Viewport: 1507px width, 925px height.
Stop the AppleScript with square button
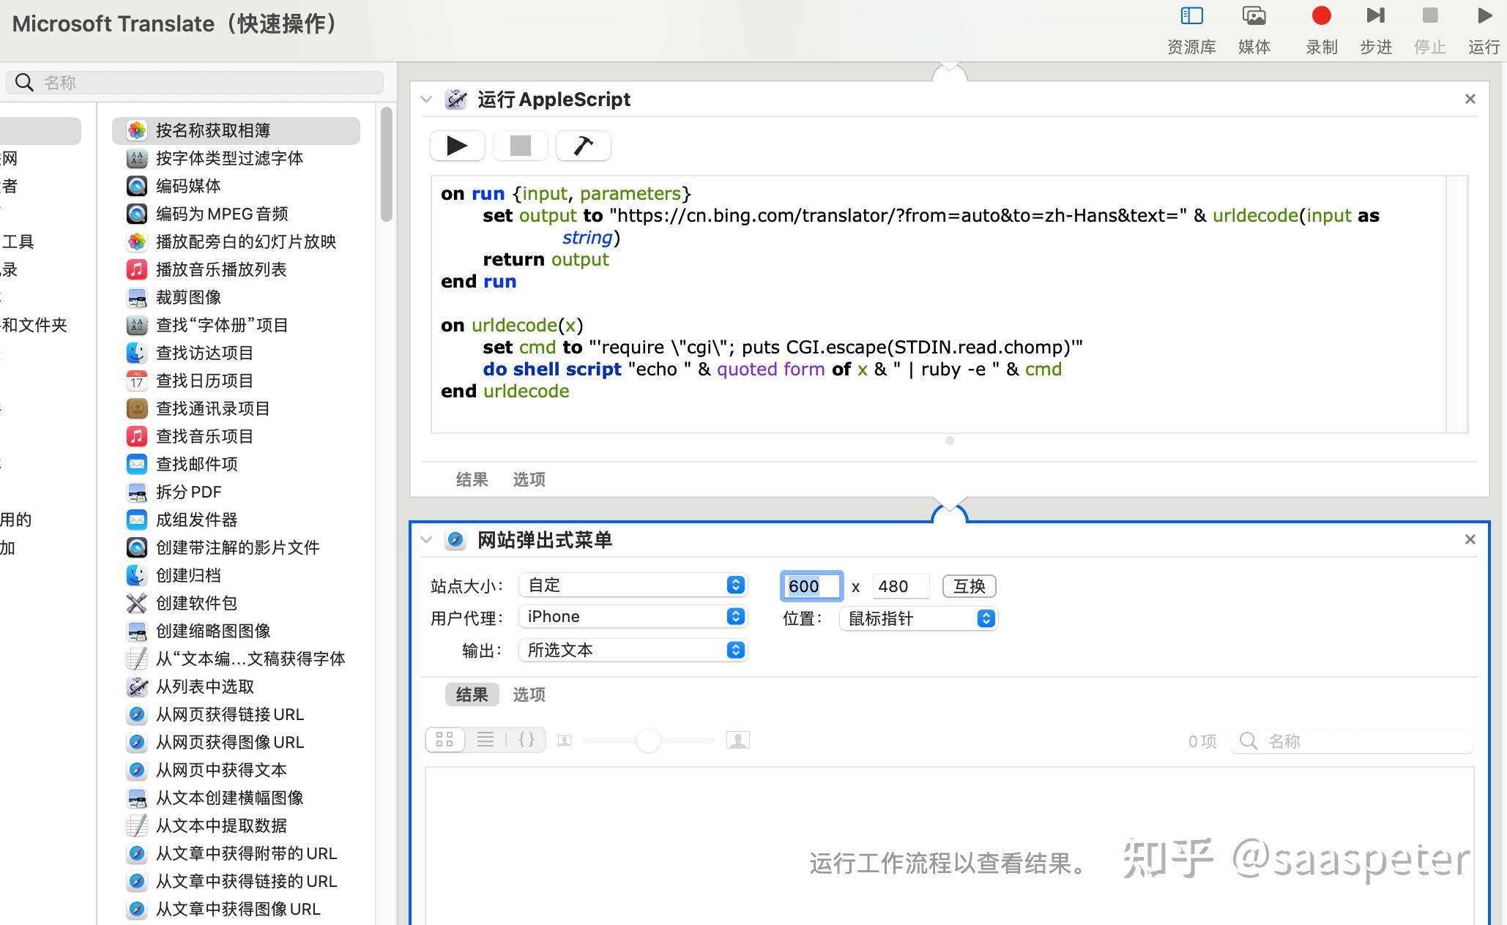520,146
